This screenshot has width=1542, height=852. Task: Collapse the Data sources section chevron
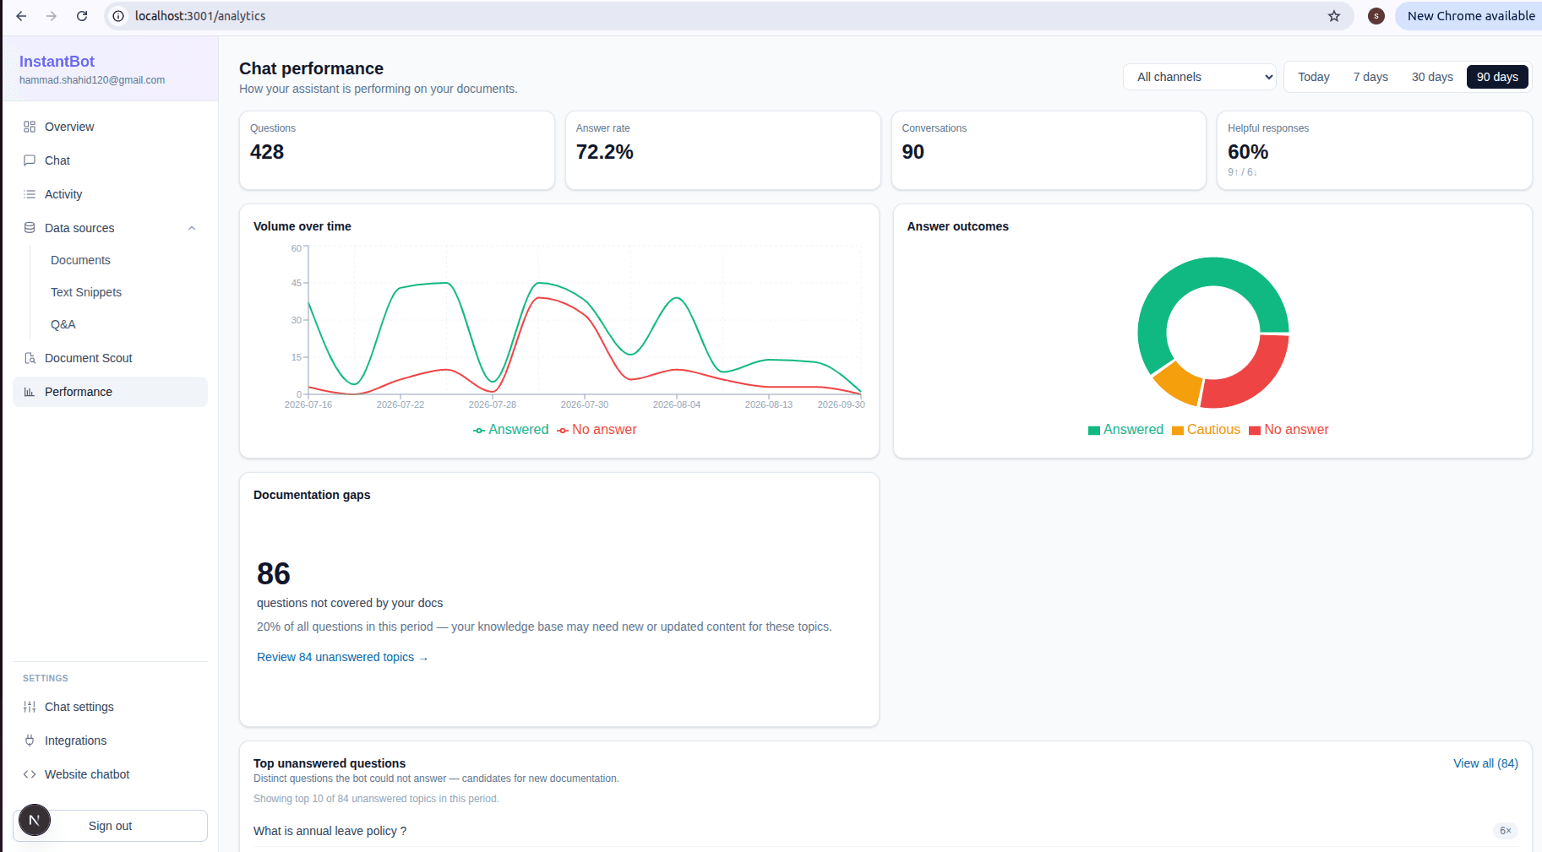192,228
